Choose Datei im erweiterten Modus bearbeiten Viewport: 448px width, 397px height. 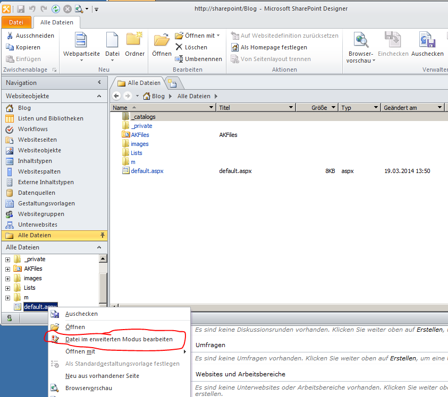(120, 339)
